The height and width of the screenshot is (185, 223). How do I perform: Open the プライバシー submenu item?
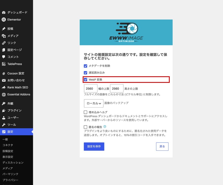[x=10, y=180]
